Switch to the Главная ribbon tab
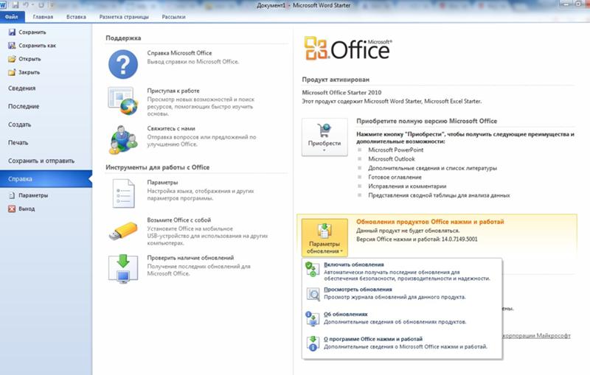Image resolution: width=590 pixels, height=375 pixels. click(x=43, y=17)
